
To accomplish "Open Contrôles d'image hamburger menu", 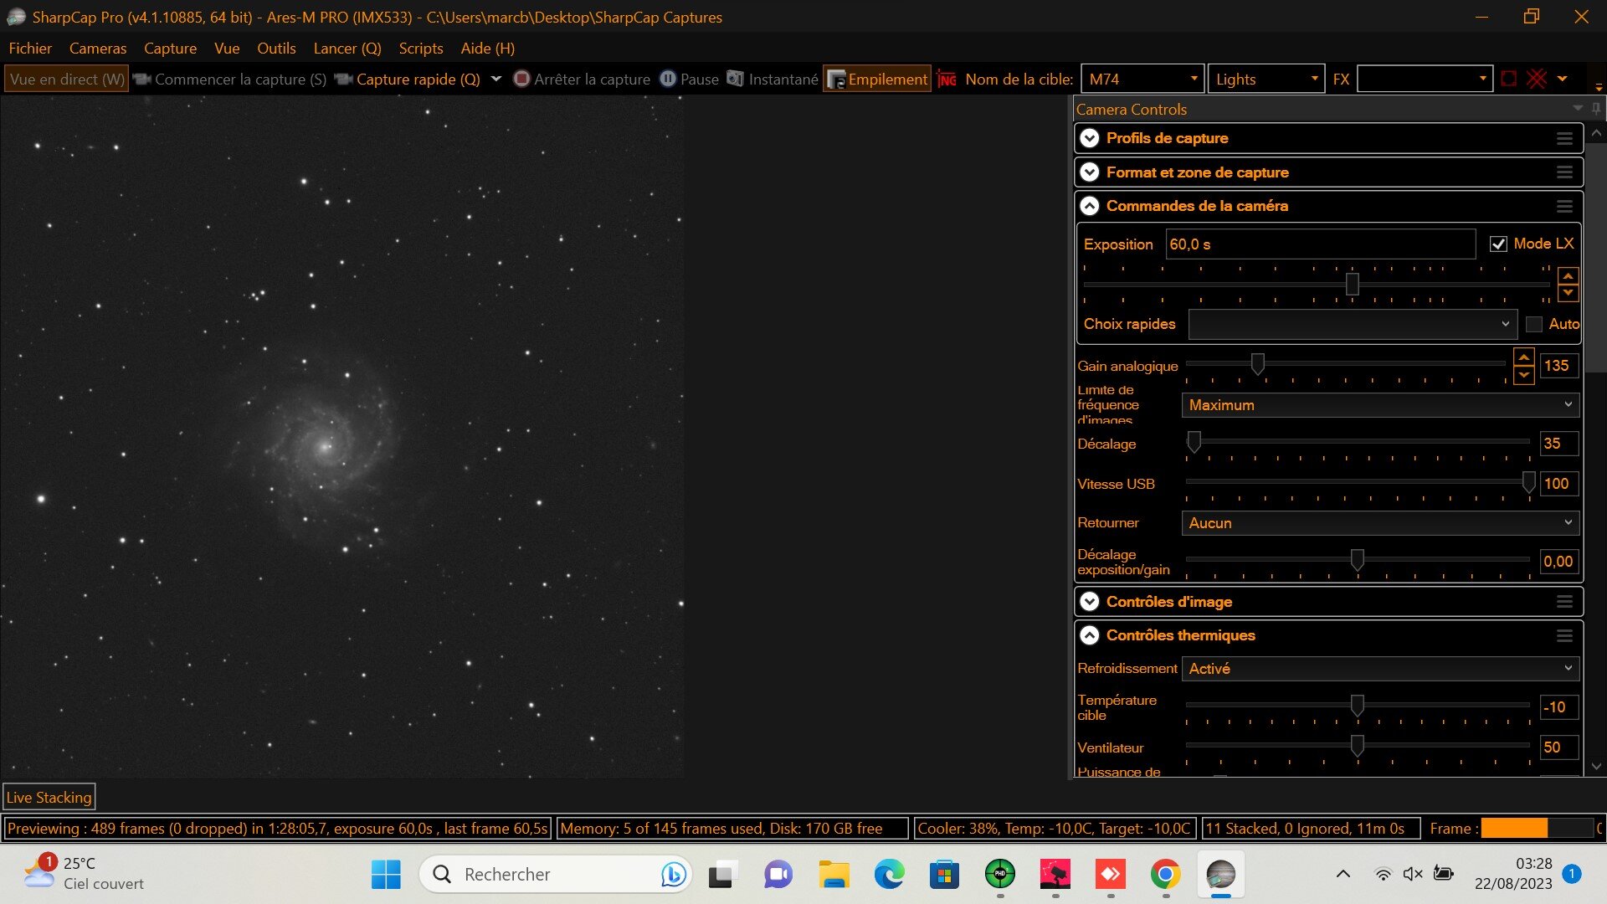I will point(1564,602).
